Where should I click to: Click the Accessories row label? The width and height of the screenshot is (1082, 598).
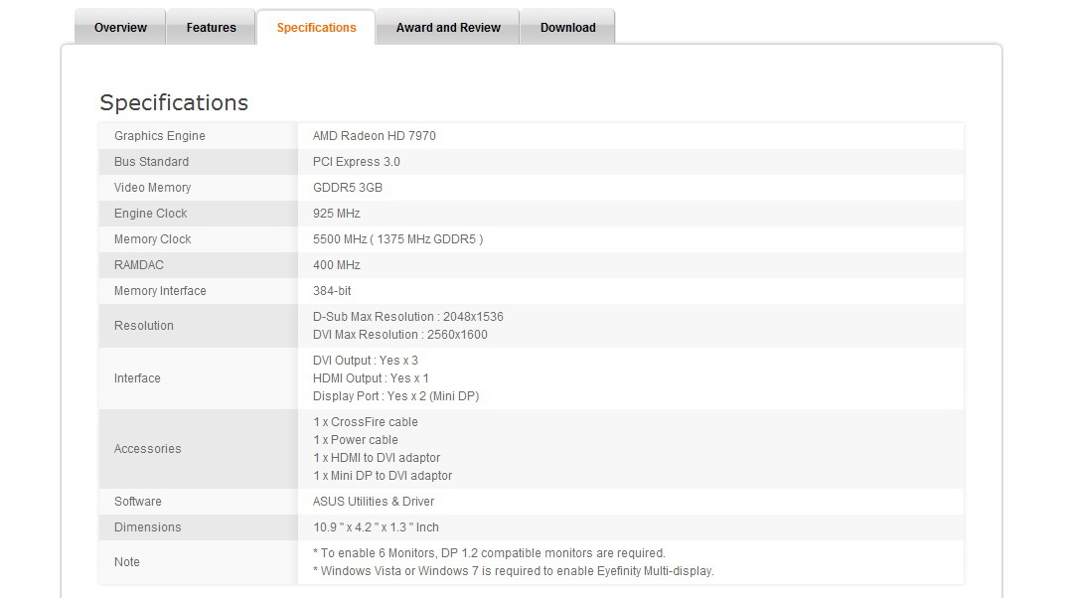(x=148, y=449)
